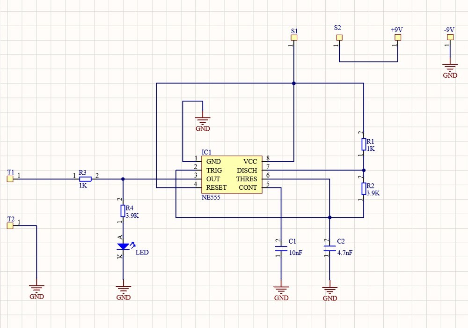The width and height of the screenshot is (468, 328).
Task: Select resistor R2 labeled 3.9K
Action: (364, 189)
